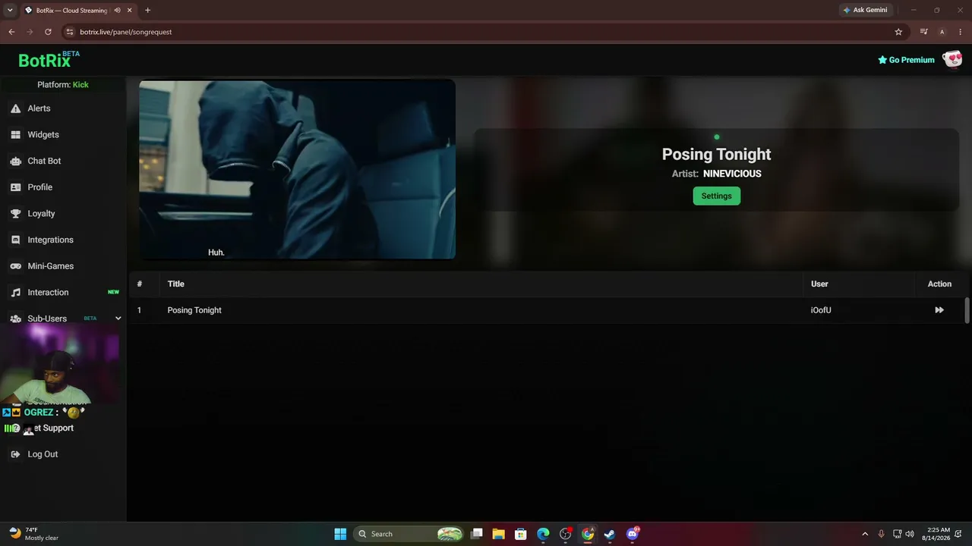
Task: Bookmark this page with the star
Action: (898, 32)
